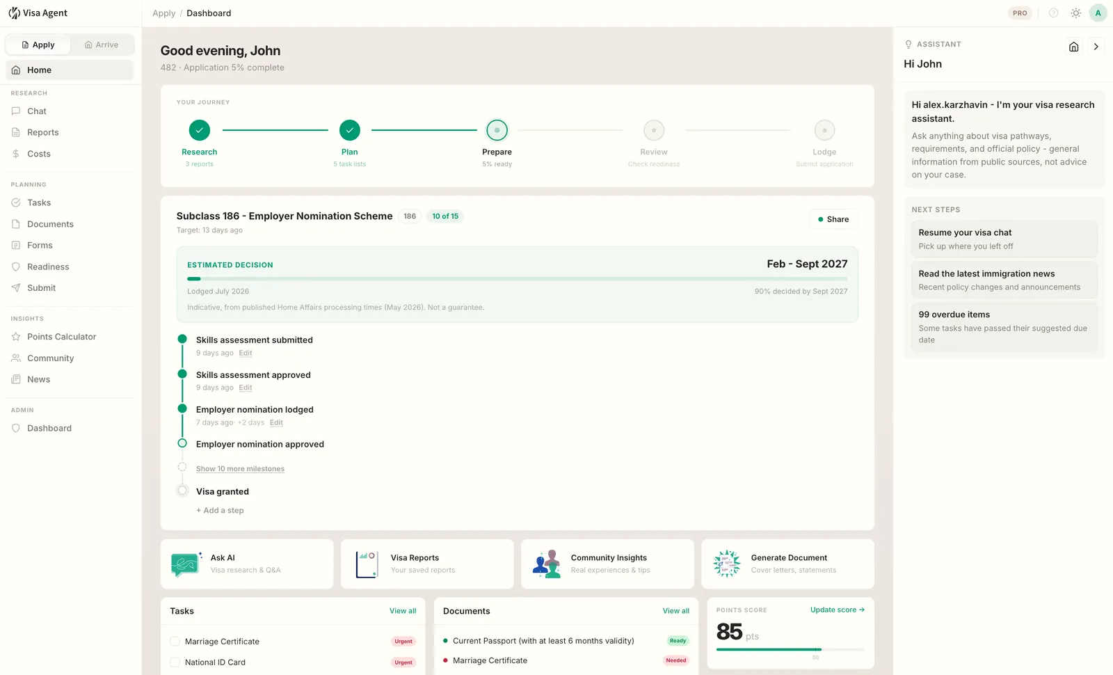Check the National ID Card task checkbox
The image size is (1113, 675).
pyautogui.click(x=175, y=662)
